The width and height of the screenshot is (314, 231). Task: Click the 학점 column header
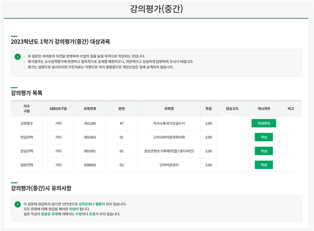pos(209,108)
